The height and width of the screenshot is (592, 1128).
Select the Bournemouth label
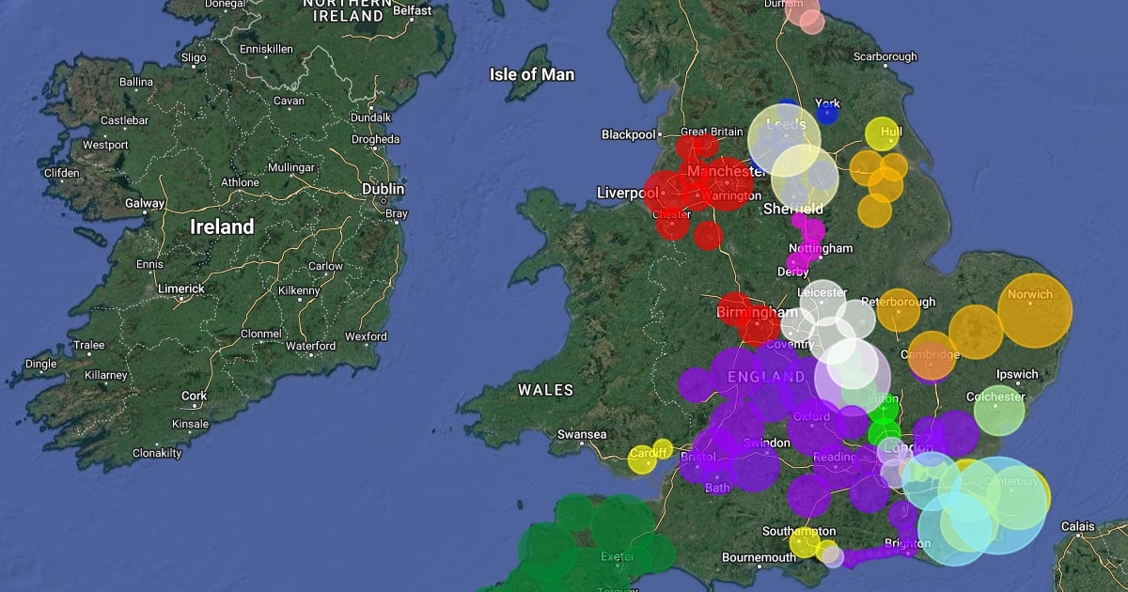(x=759, y=557)
